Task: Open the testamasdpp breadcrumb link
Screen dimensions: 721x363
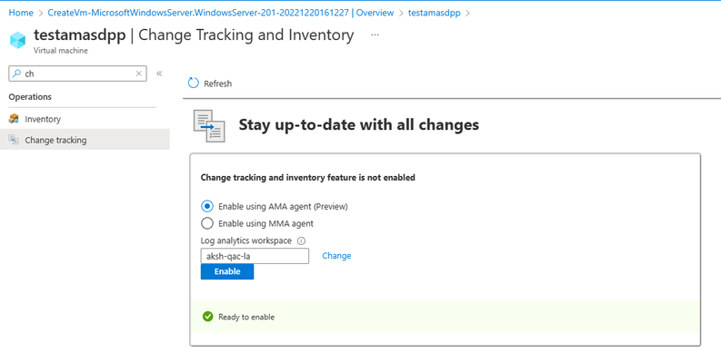Action: (434, 13)
